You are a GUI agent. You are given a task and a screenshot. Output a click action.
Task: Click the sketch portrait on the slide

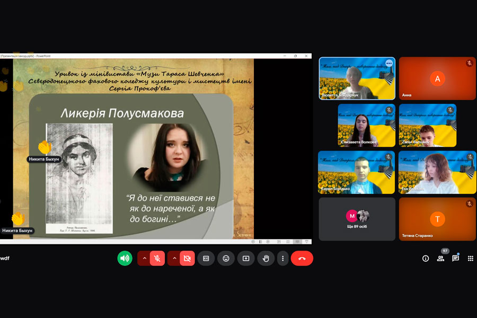pos(79,178)
